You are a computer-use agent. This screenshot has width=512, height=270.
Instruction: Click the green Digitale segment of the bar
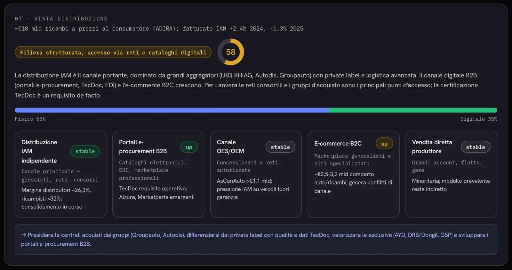tap(413, 110)
